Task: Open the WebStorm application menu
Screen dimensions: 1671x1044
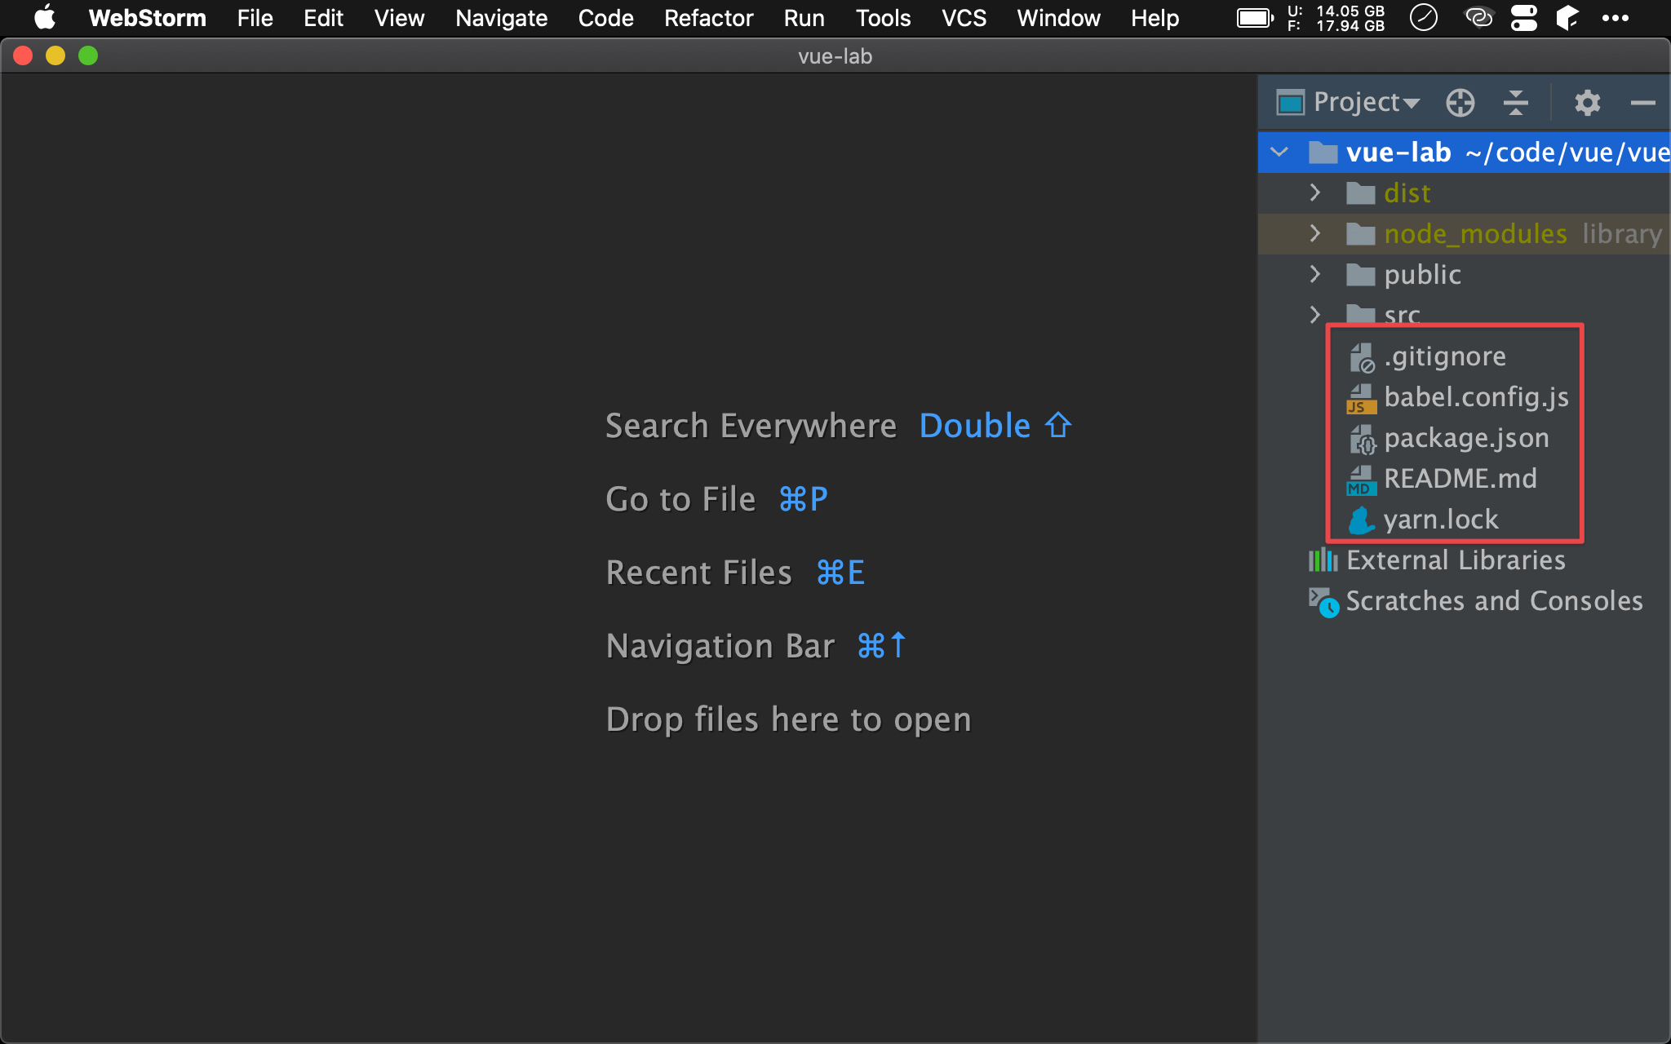Action: [147, 18]
